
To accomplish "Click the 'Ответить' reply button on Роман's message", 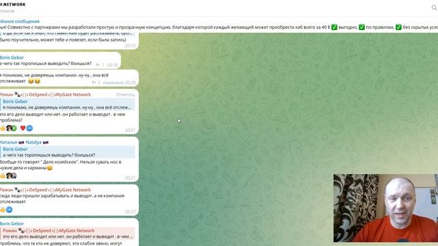I will [x=125, y=94].
